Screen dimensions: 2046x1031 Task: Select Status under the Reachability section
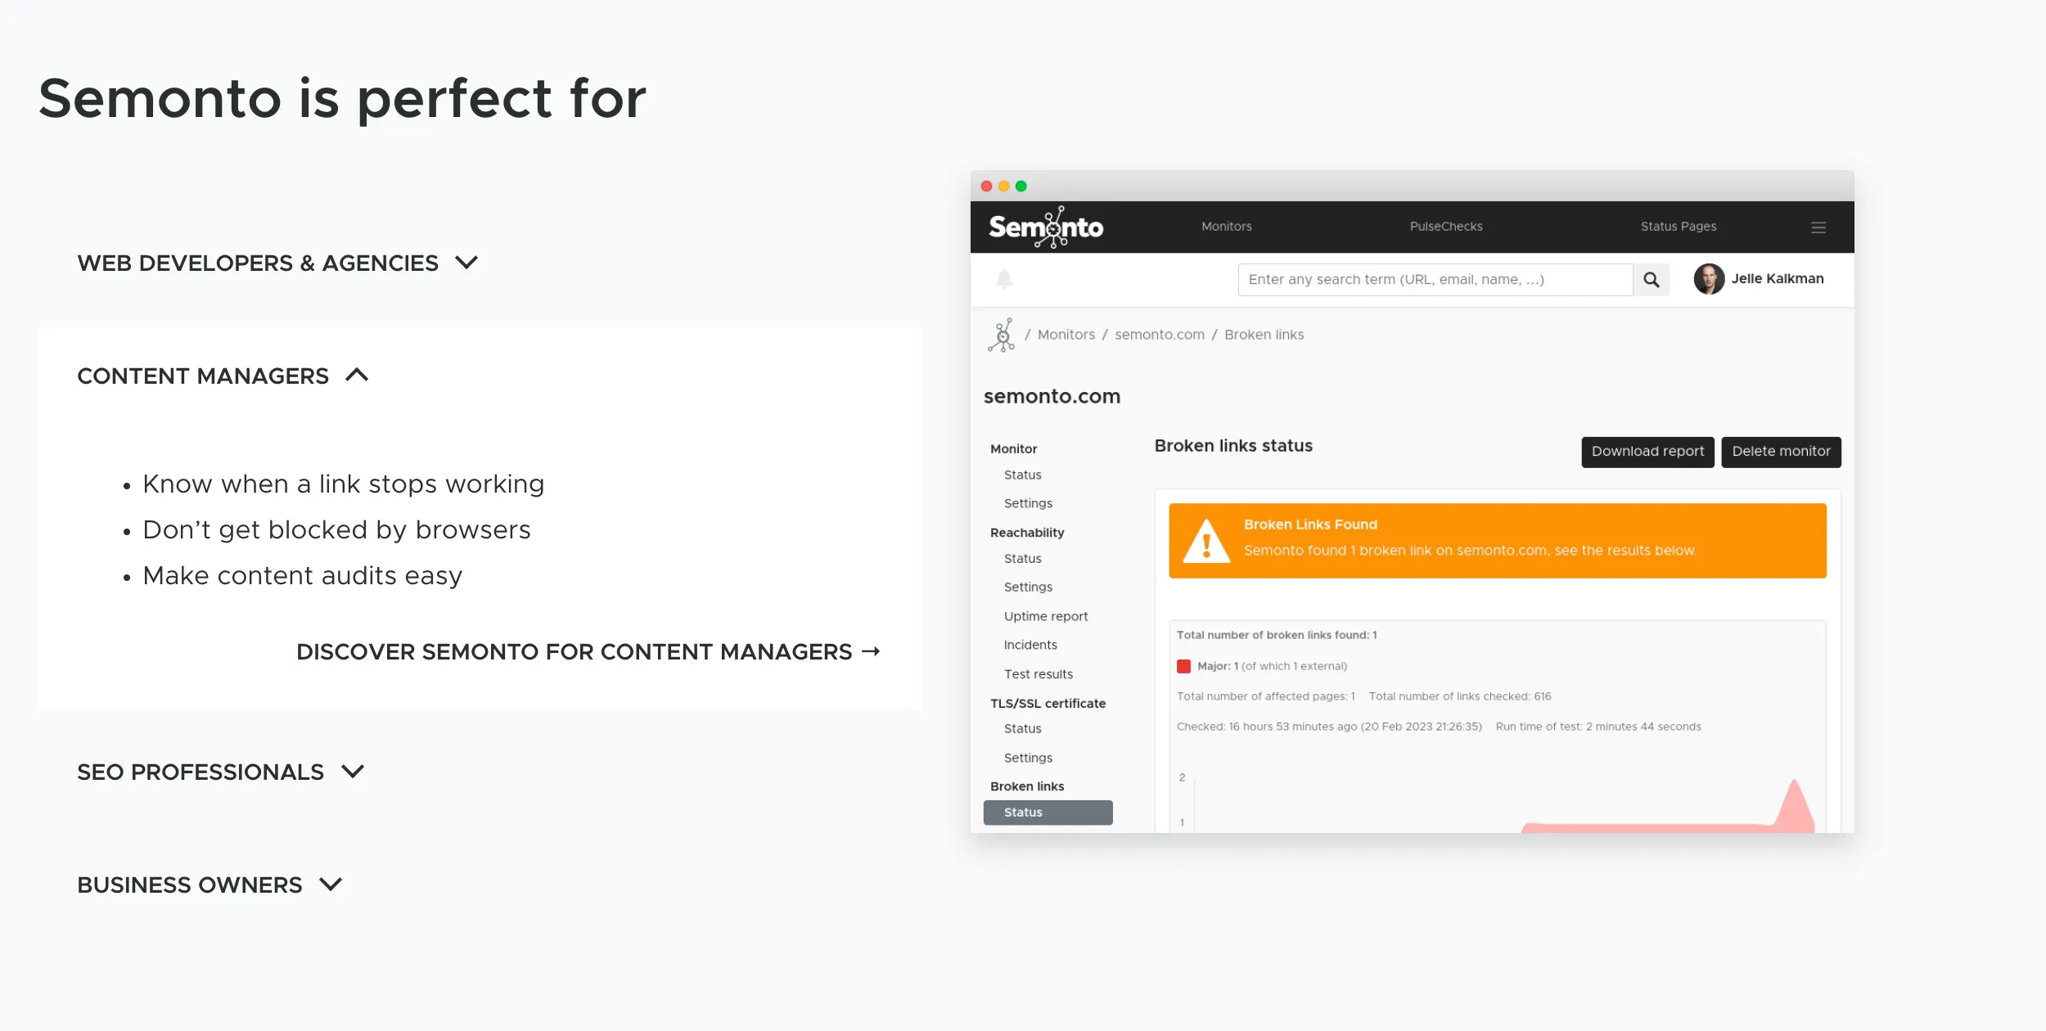click(1022, 559)
